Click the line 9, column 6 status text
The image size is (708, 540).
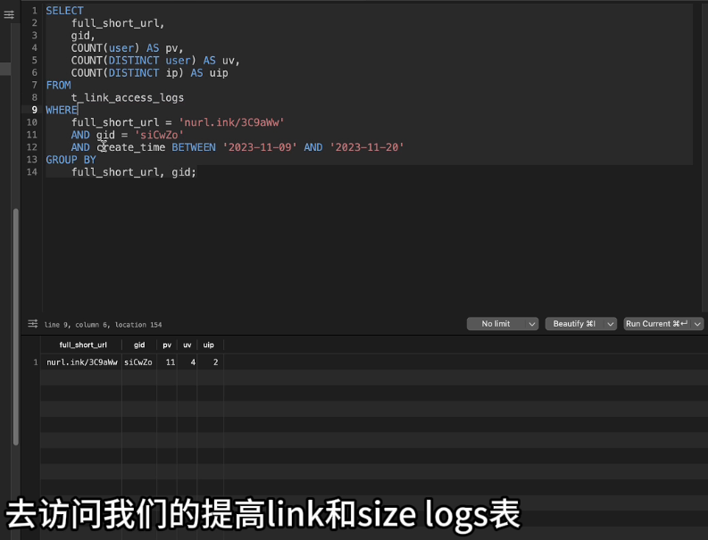(x=103, y=325)
